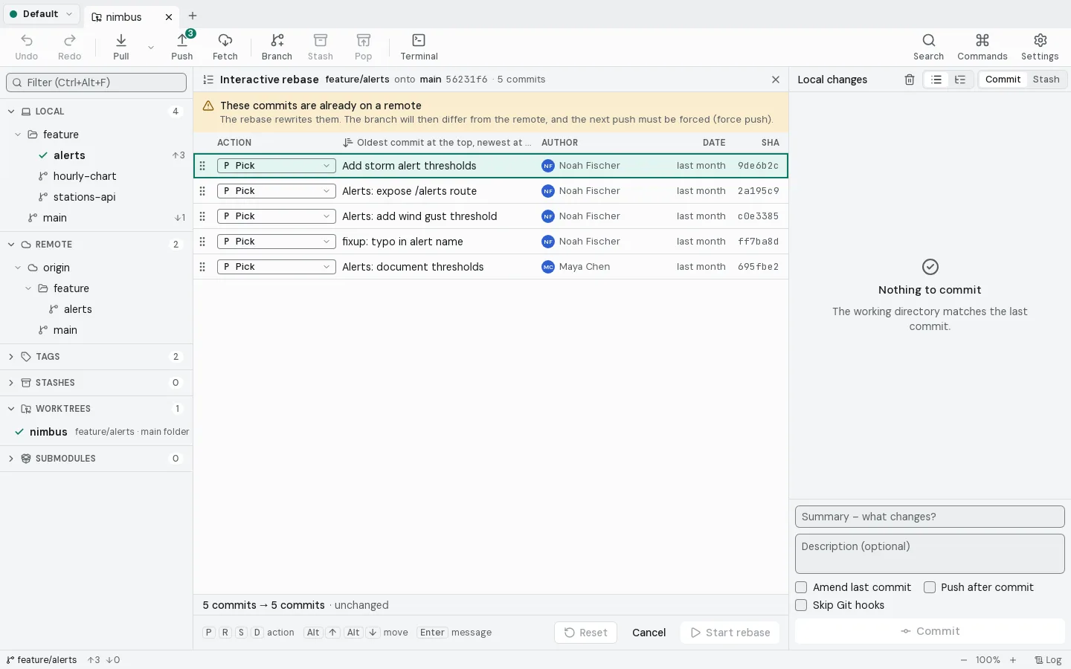Cancel the interactive rebase
Image resolution: width=1071 pixels, height=669 pixels.
(649, 633)
